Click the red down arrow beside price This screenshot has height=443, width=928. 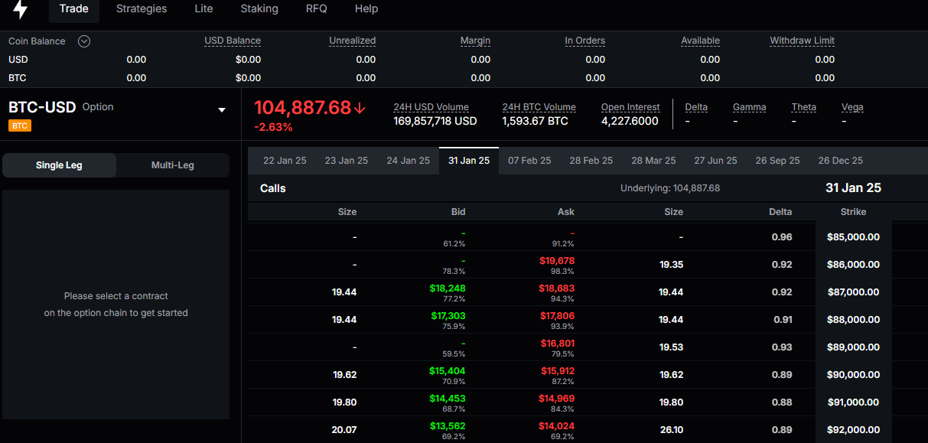[x=360, y=108]
